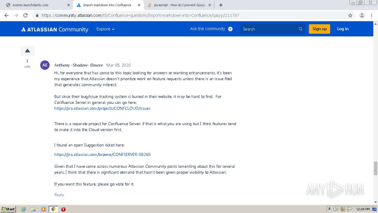Click the Sign up button
The width and height of the screenshot is (378, 213).
[319, 29]
